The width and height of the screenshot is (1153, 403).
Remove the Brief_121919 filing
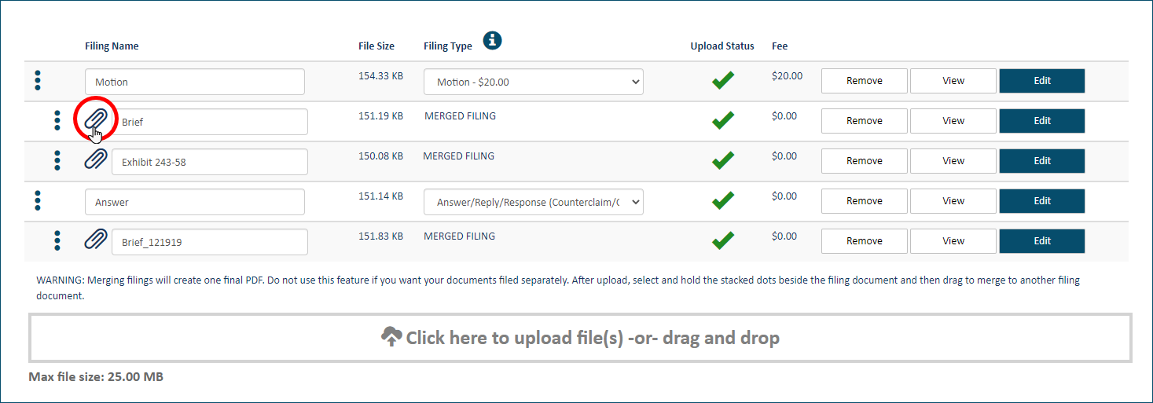click(865, 241)
